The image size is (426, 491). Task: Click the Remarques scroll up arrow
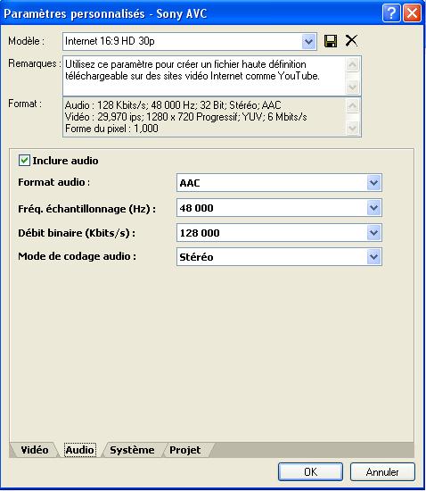click(353, 64)
